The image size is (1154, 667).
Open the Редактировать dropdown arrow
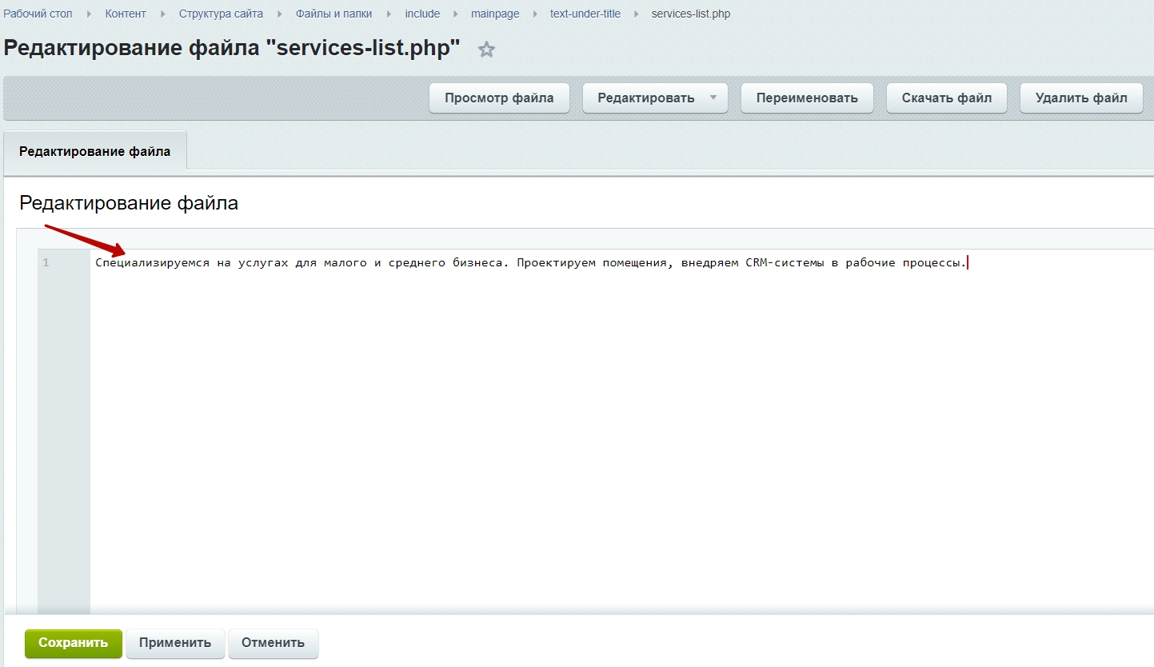point(713,98)
